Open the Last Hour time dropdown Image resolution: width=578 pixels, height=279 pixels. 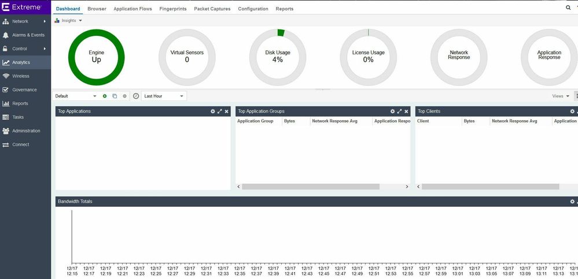(x=164, y=96)
